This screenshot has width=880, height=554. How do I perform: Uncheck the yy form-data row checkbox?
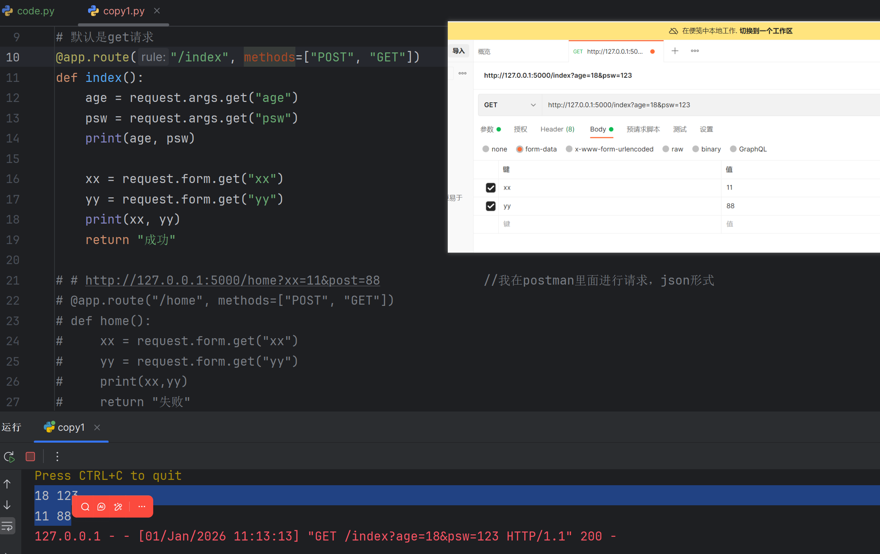coord(490,206)
